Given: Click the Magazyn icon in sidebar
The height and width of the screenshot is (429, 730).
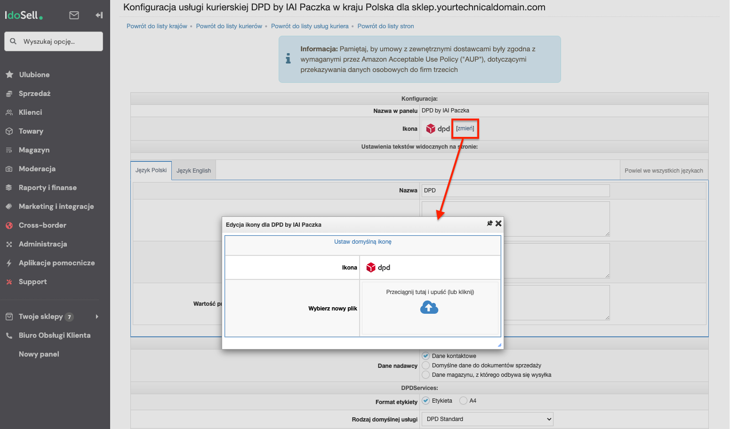Looking at the screenshot, I should click(x=9, y=150).
